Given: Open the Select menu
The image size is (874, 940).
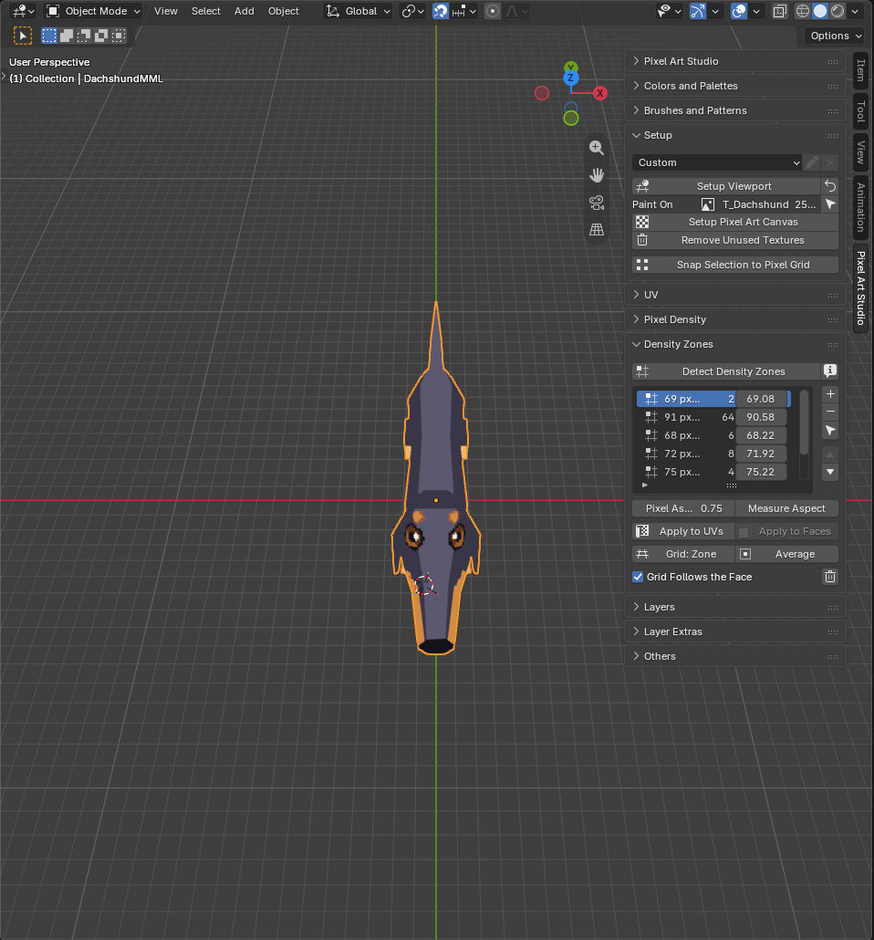Looking at the screenshot, I should coord(205,11).
